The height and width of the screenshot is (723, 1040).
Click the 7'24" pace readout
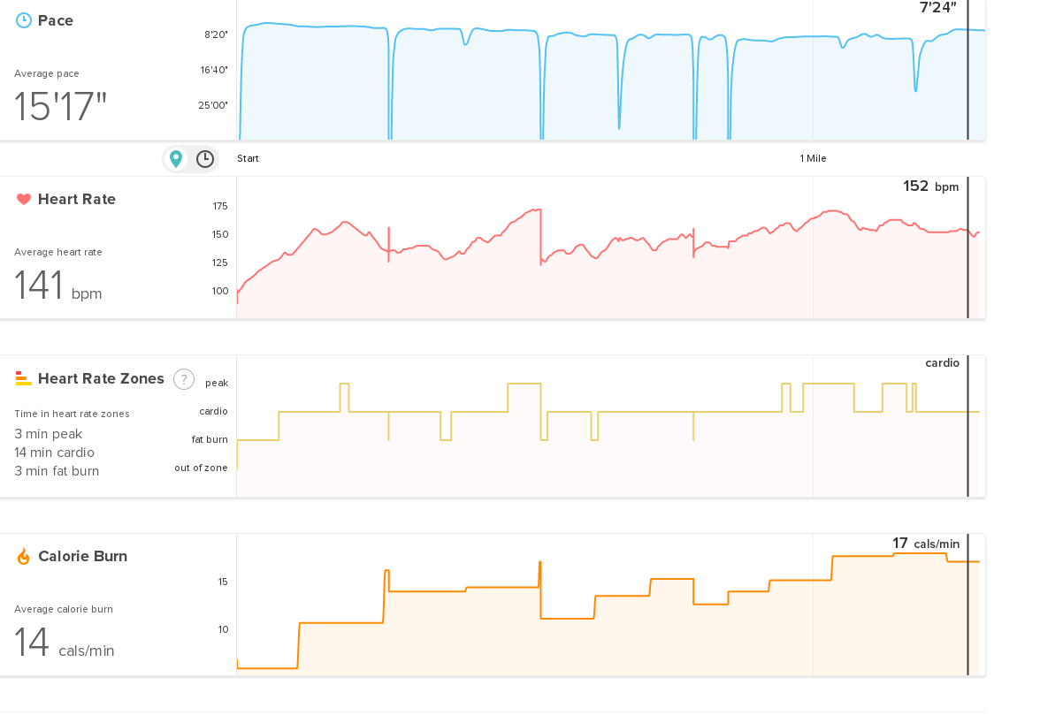tap(937, 8)
